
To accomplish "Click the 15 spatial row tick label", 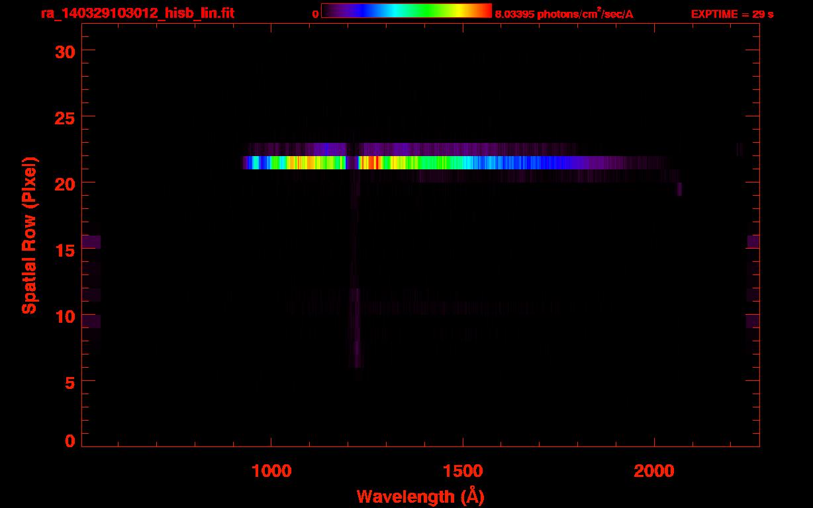I will pyautogui.click(x=66, y=249).
